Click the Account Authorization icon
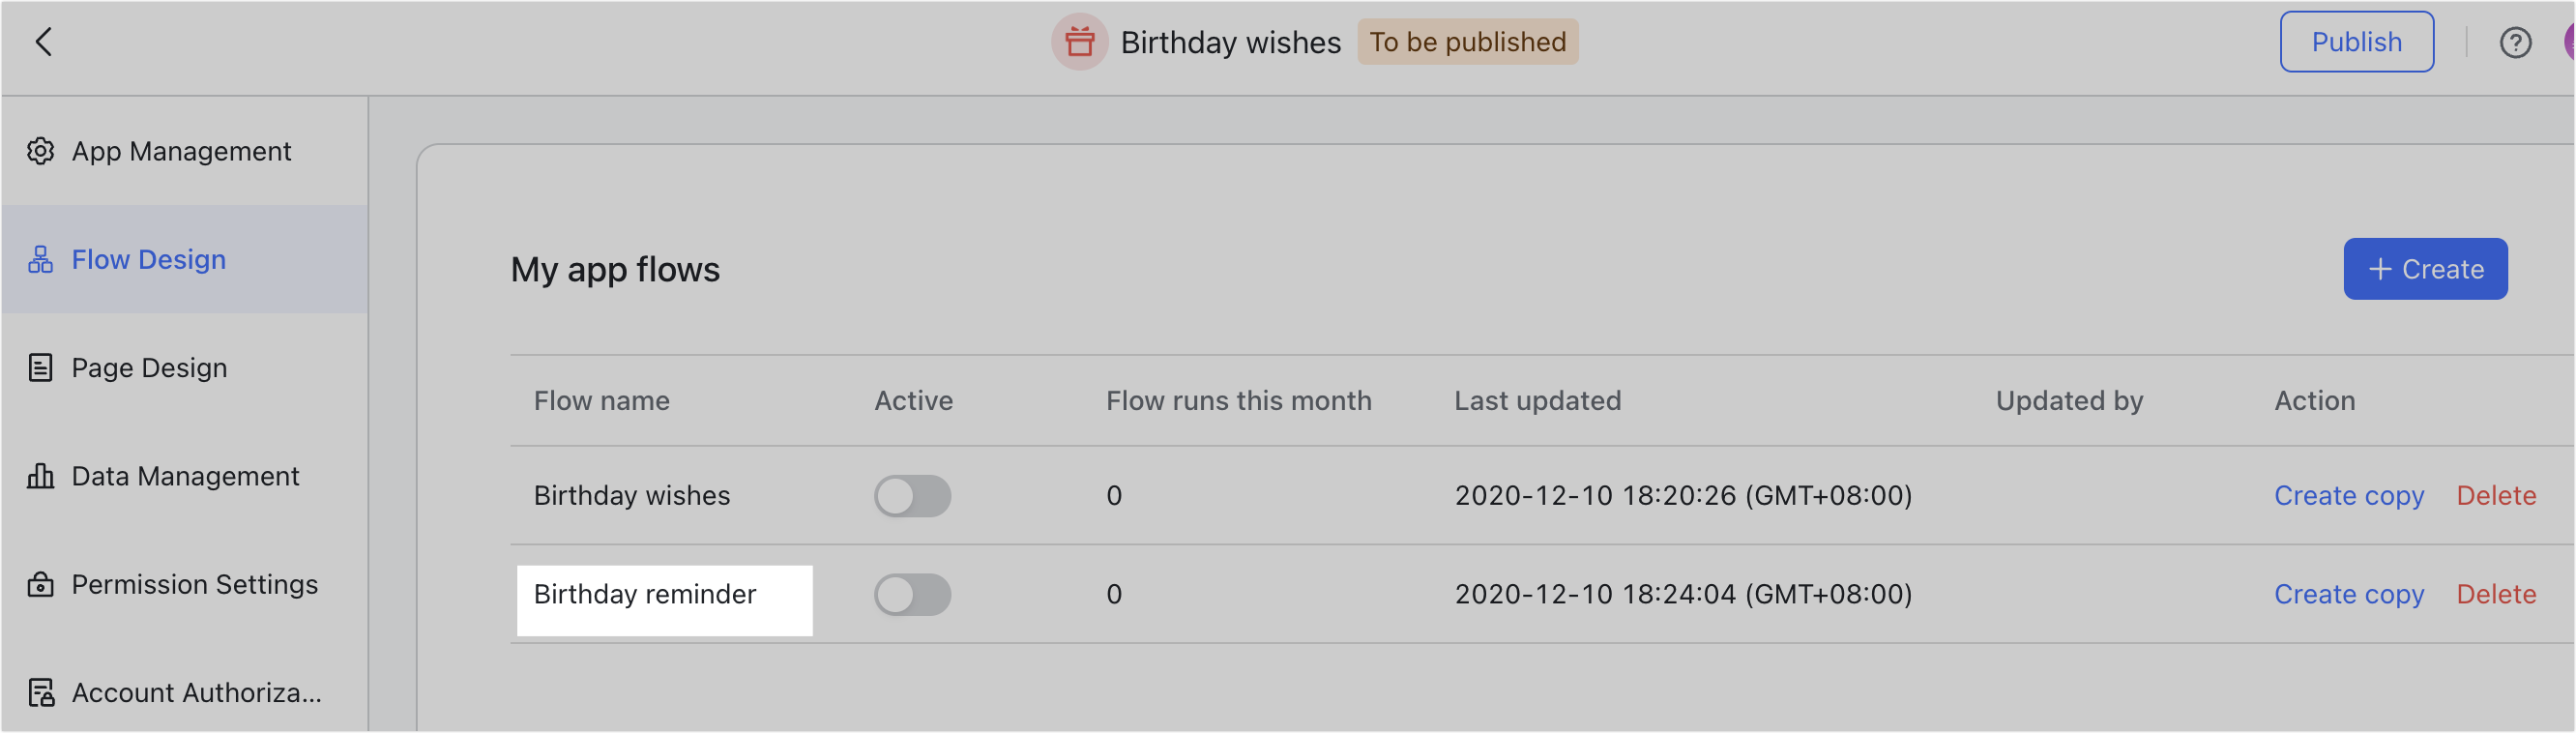Screen dimensions: 2576x733 click(x=41, y=693)
